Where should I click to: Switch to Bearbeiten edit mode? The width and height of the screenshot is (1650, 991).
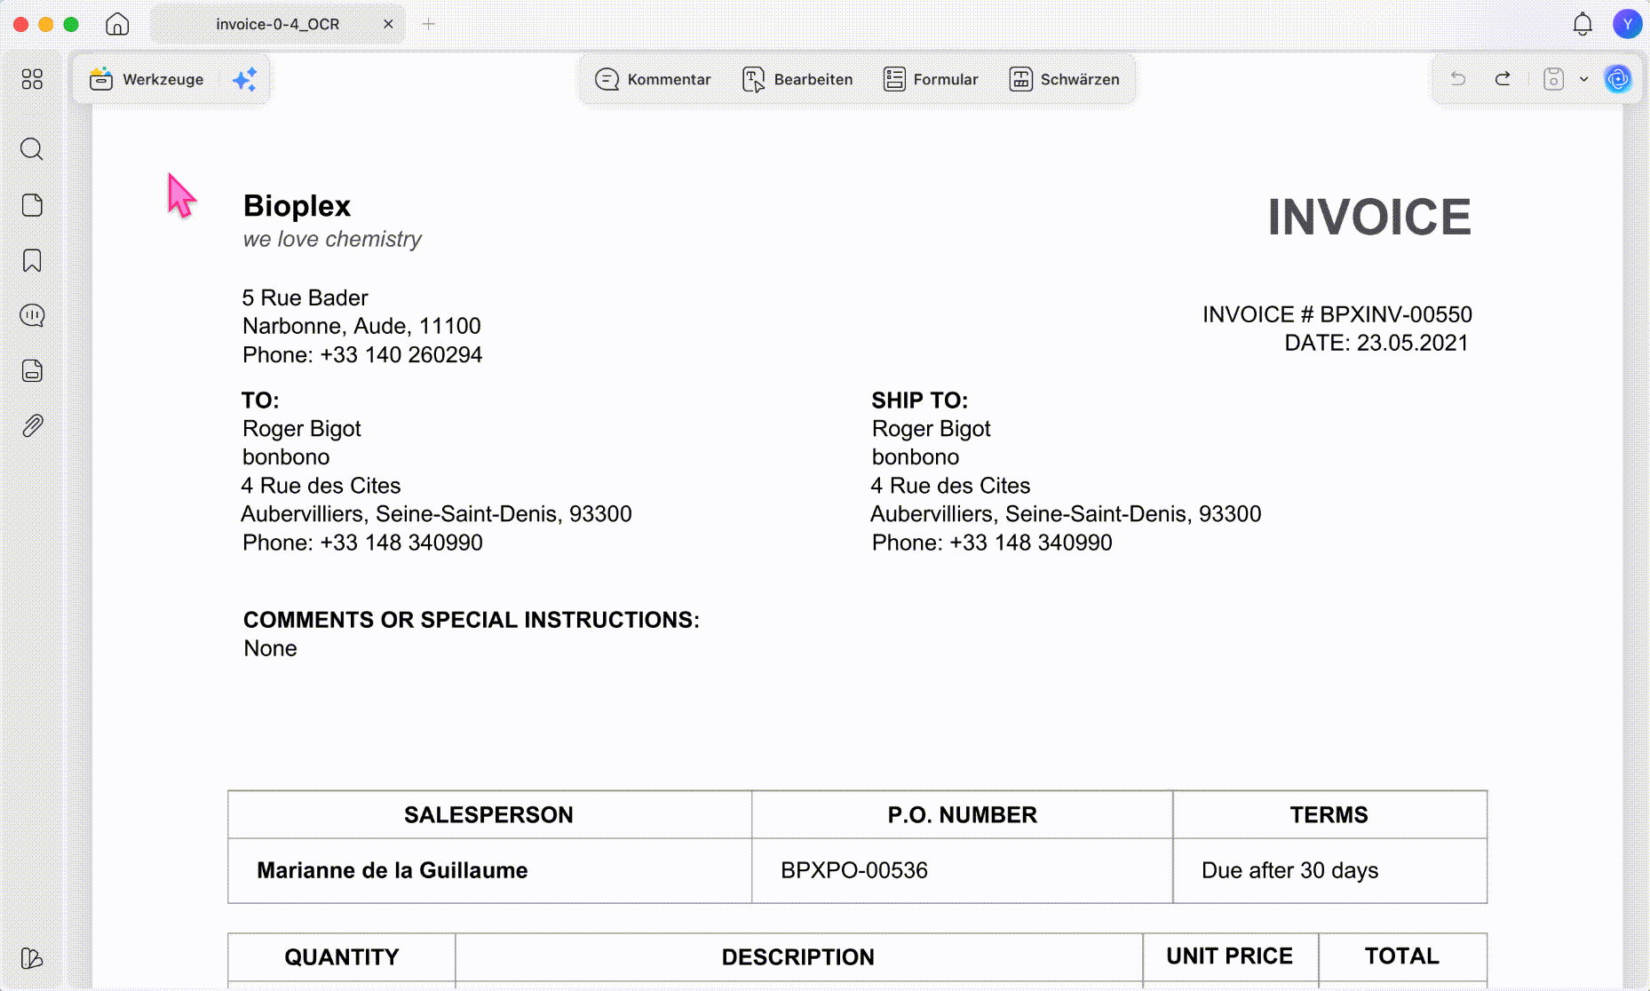pos(797,79)
